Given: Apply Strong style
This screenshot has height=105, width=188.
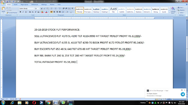Looking at the screenshot, I should (x=155, y=10).
